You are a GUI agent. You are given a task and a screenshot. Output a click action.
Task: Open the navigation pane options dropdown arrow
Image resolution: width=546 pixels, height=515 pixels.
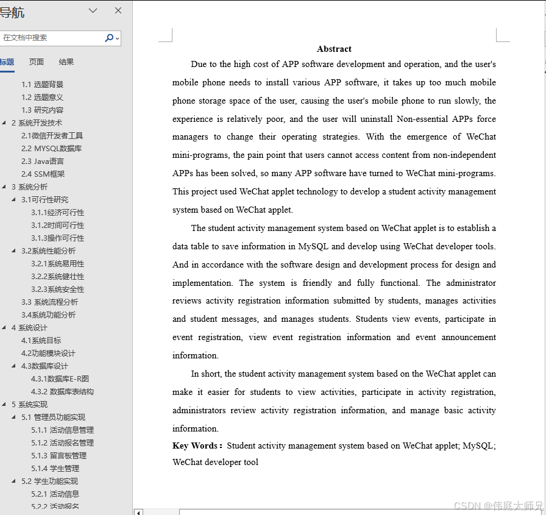(x=93, y=11)
